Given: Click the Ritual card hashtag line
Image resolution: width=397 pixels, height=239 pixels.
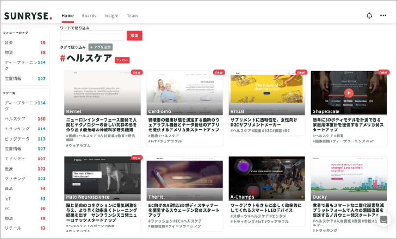Looking at the screenshot, I should 260,131.
